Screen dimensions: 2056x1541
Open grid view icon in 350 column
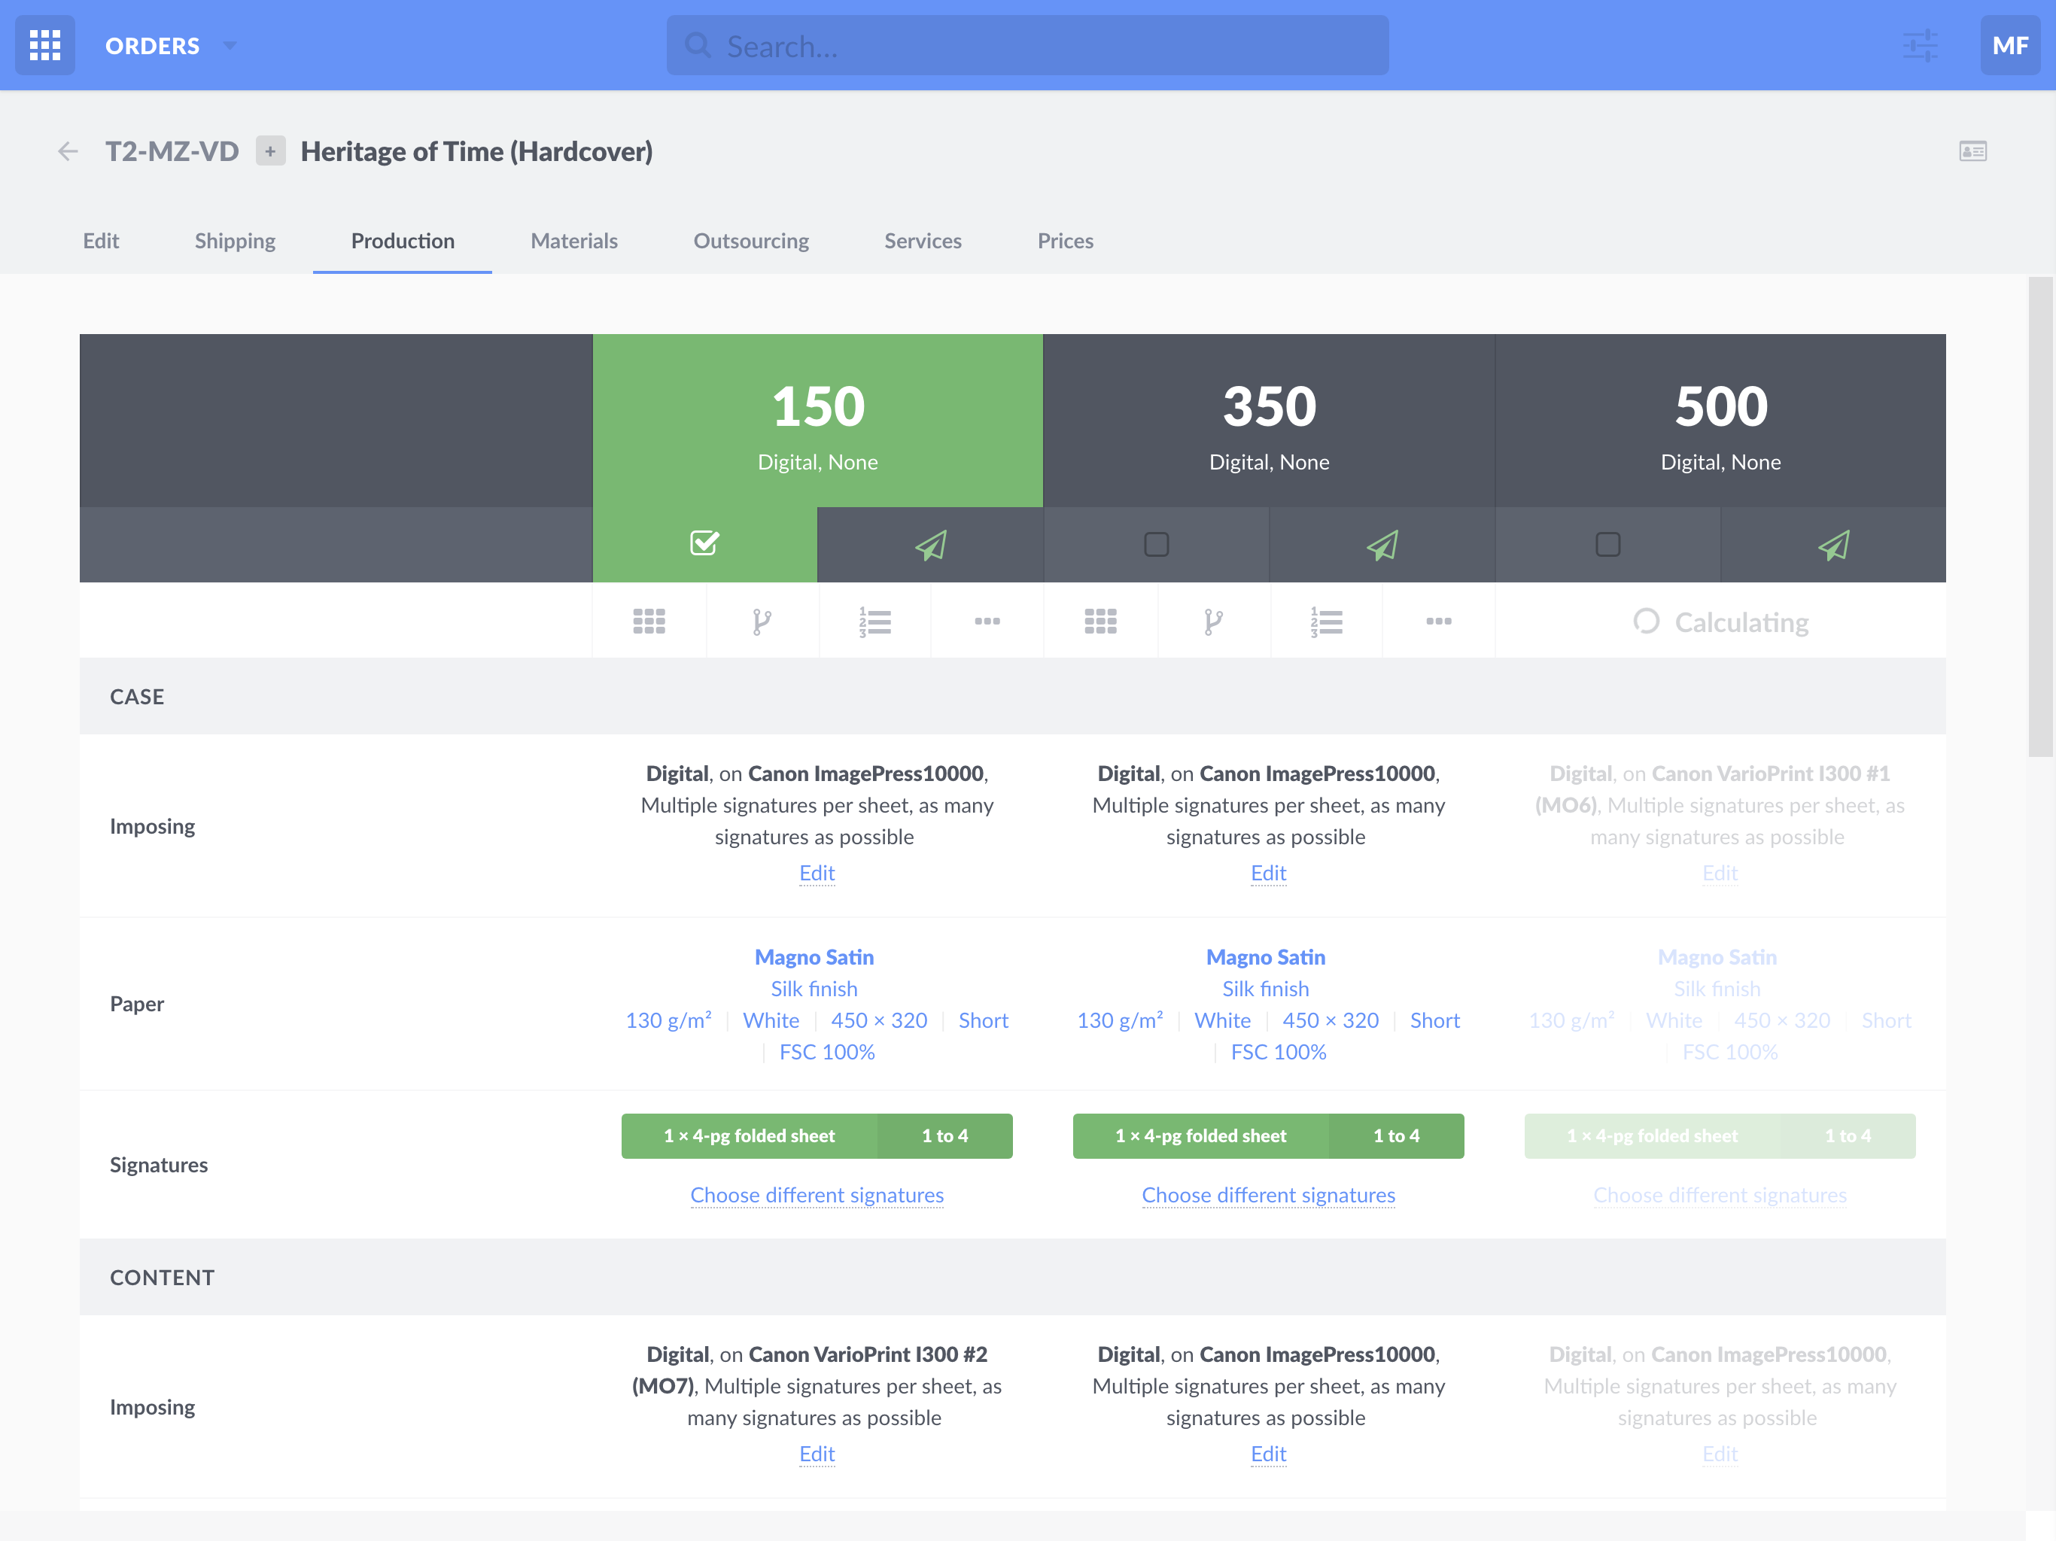[x=1100, y=621]
